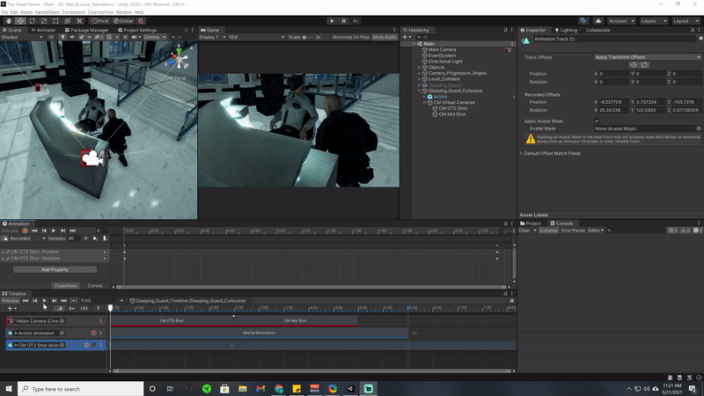This screenshot has width=704, height=396.
Task: Click the Pause button in top toolbar
Action: 343,20
